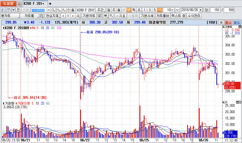
Task: Click the 수식관리 formula manager button
Action: [x=194, y=16]
